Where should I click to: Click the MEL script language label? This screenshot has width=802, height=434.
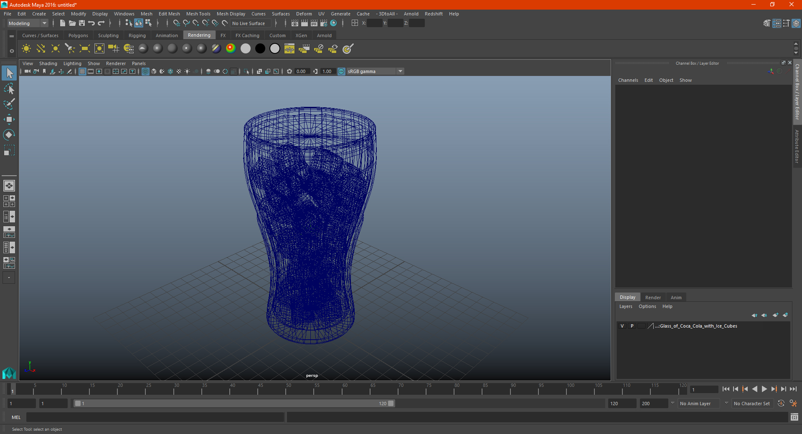tap(16, 417)
